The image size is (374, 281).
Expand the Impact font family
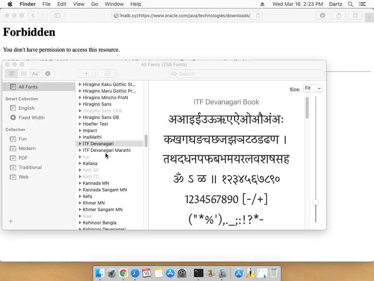coord(80,131)
